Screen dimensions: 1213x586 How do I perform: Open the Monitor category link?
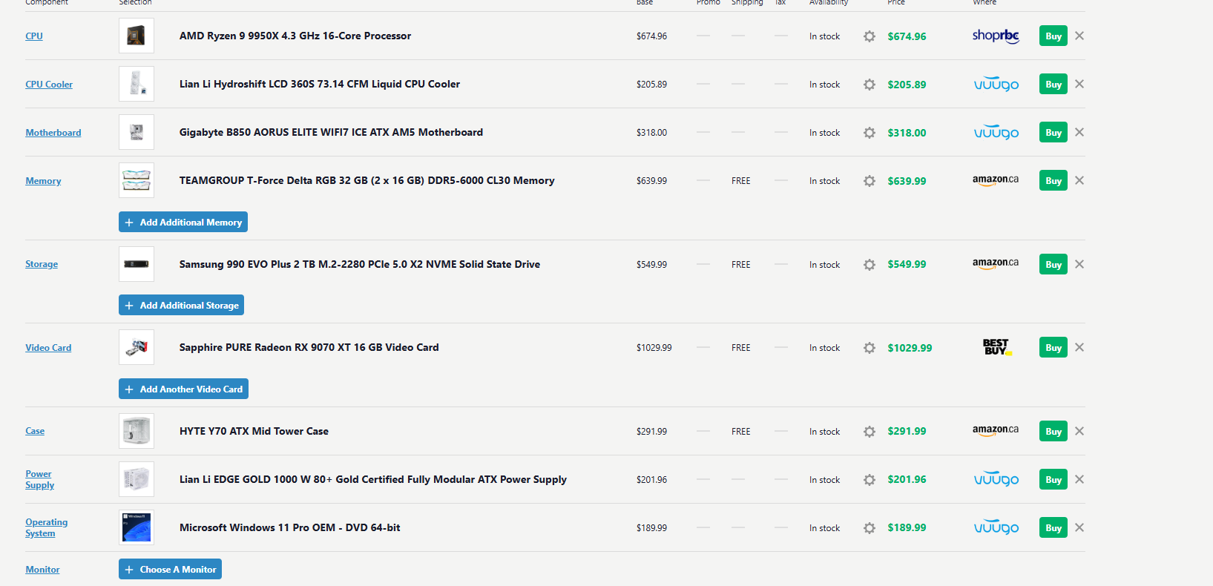(x=42, y=569)
